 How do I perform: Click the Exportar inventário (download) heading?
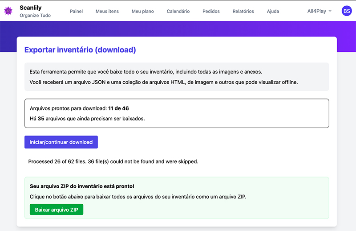[x=80, y=50]
